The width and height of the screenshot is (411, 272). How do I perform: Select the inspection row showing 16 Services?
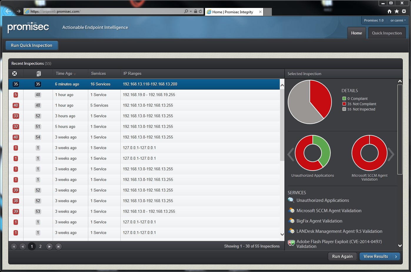(x=147, y=84)
